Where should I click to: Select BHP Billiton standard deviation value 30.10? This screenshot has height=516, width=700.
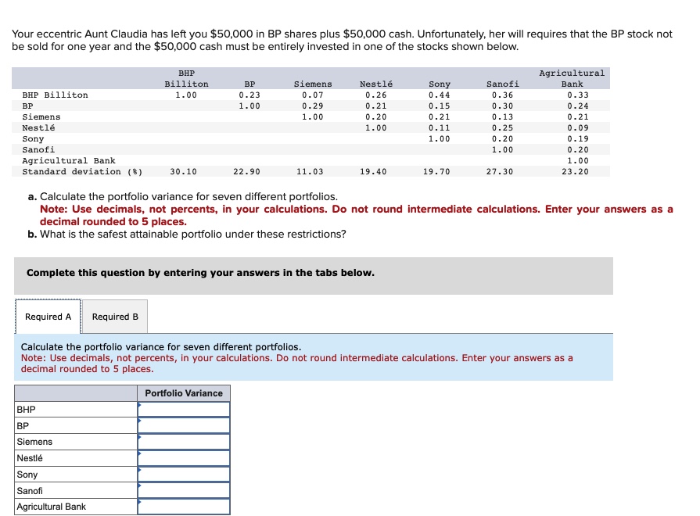click(183, 172)
